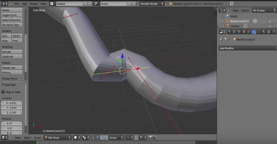Screen dimensions: 277x144
Task: Hide BezierCurve123 with its eye icon
Action: point(270,21)
